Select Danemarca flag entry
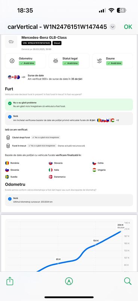The width and height of the screenshot is (138, 301). point(57,177)
